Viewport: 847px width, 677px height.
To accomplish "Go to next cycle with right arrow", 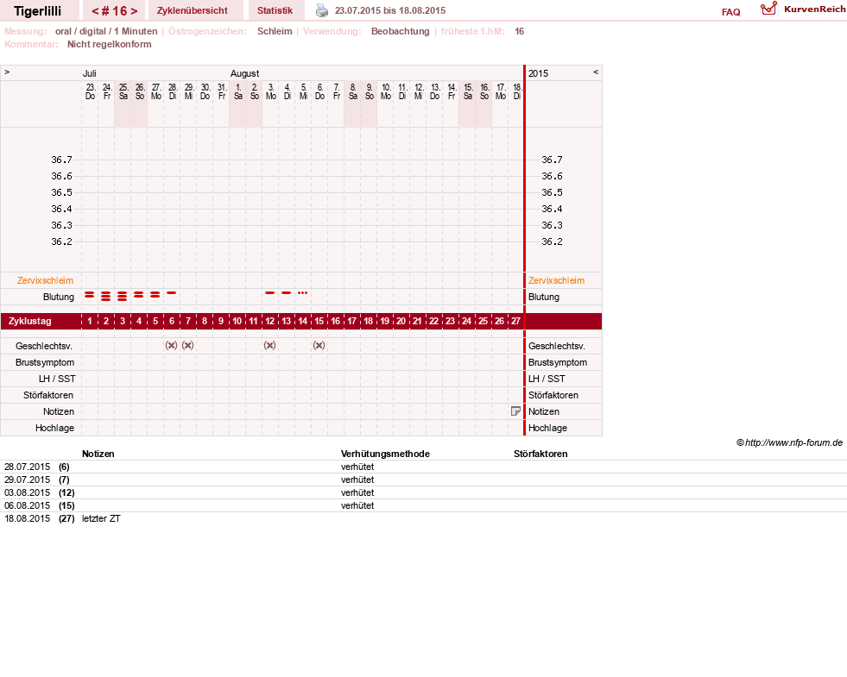I will coord(134,11).
